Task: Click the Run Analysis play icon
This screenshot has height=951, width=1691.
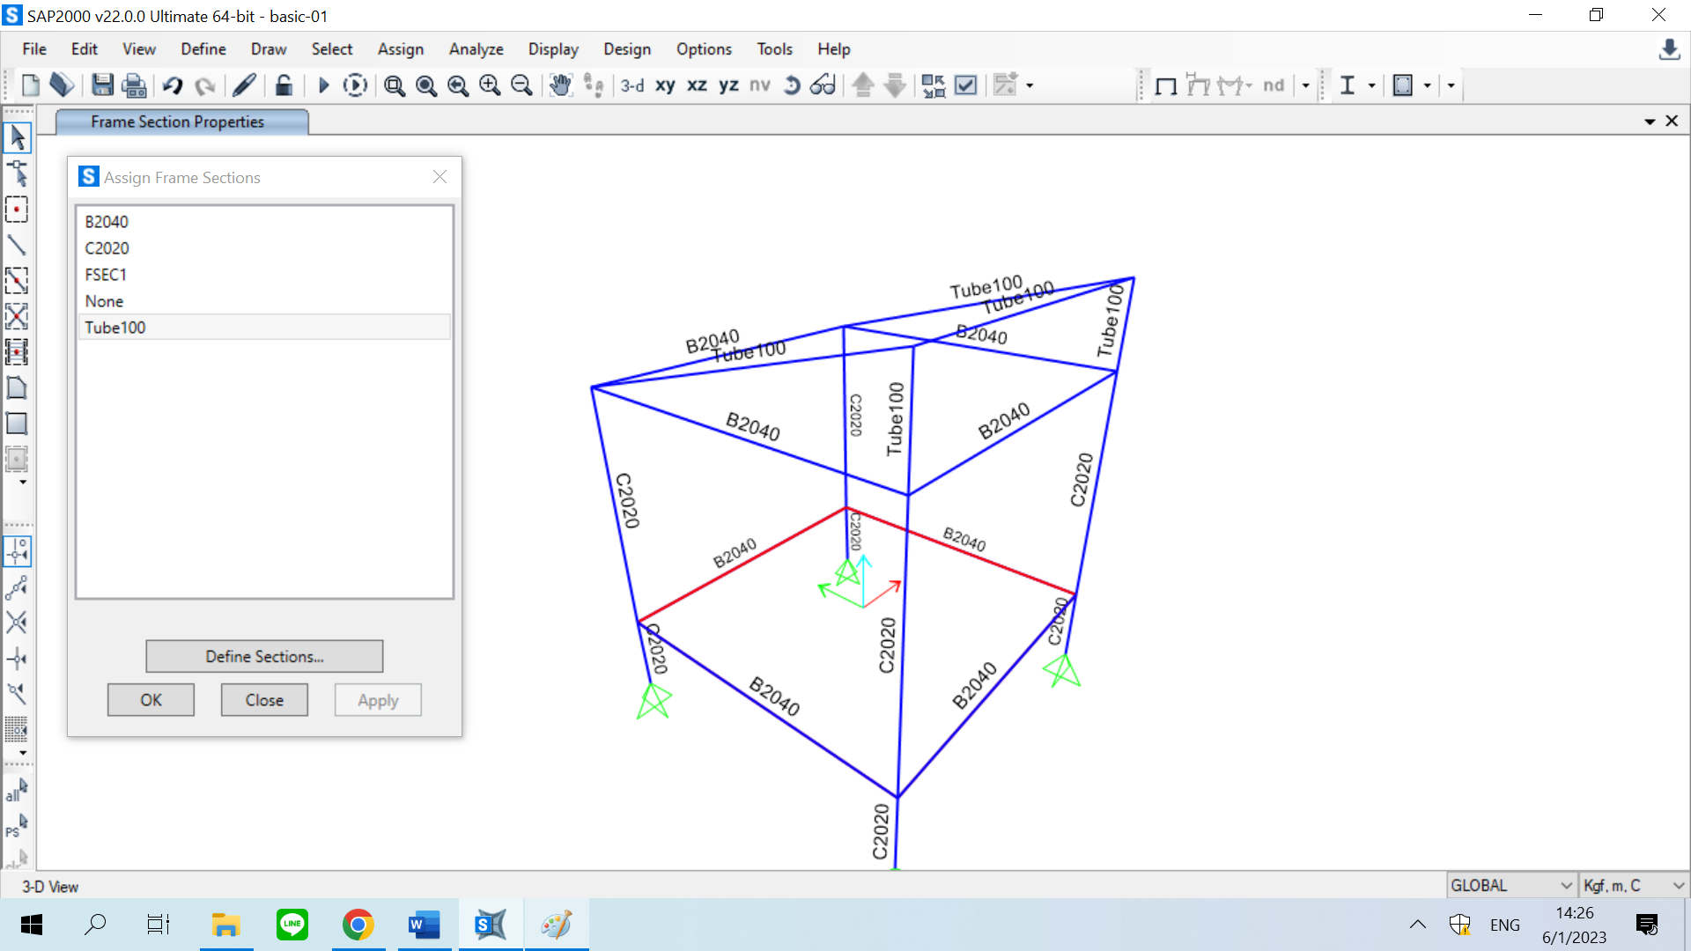Action: click(323, 85)
